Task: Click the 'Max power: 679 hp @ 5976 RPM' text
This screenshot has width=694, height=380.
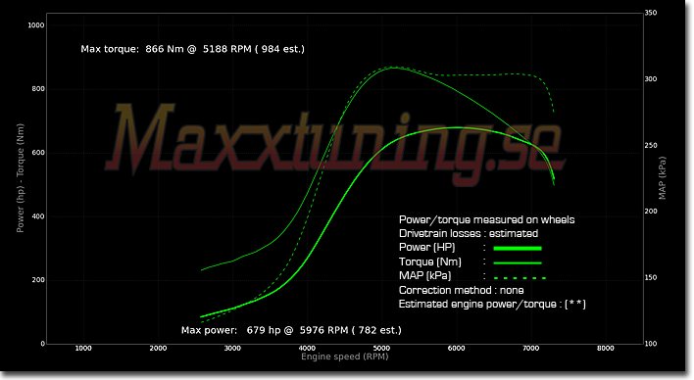Action: [265, 330]
